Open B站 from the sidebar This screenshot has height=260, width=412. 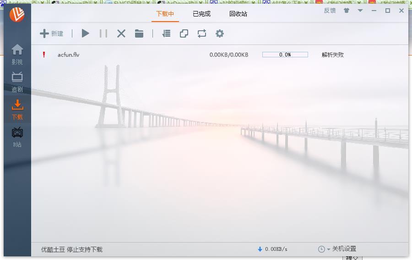pyautogui.click(x=17, y=137)
